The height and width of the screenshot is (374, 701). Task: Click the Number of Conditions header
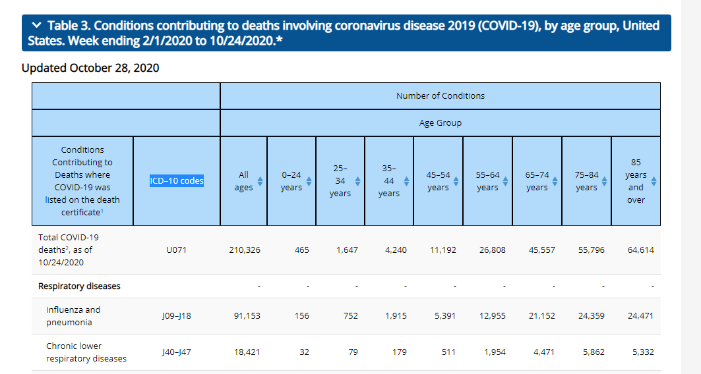pyautogui.click(x=441, y=95)
